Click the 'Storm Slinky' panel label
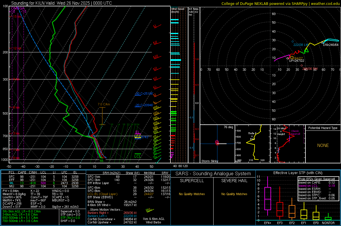The image size is (341, 226). 210,161
